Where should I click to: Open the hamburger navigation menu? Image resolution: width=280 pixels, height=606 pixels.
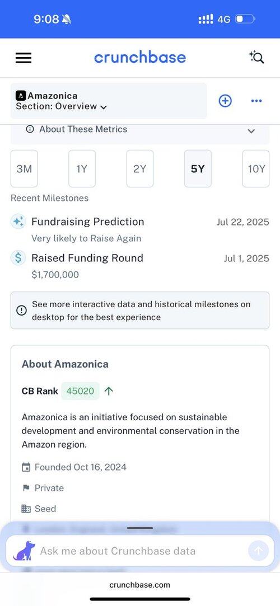[24, 58]
